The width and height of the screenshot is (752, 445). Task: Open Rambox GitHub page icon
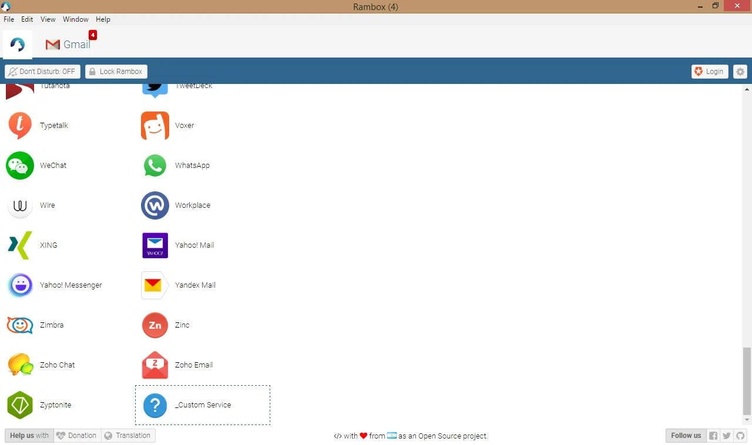740,436
